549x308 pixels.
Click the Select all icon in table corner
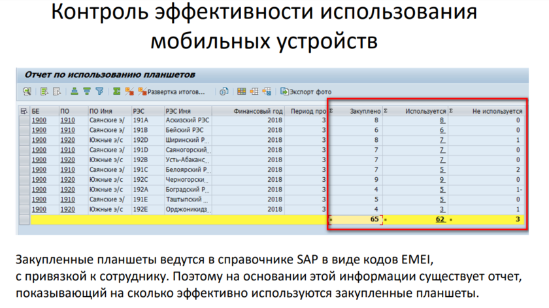tap(24, 111)
